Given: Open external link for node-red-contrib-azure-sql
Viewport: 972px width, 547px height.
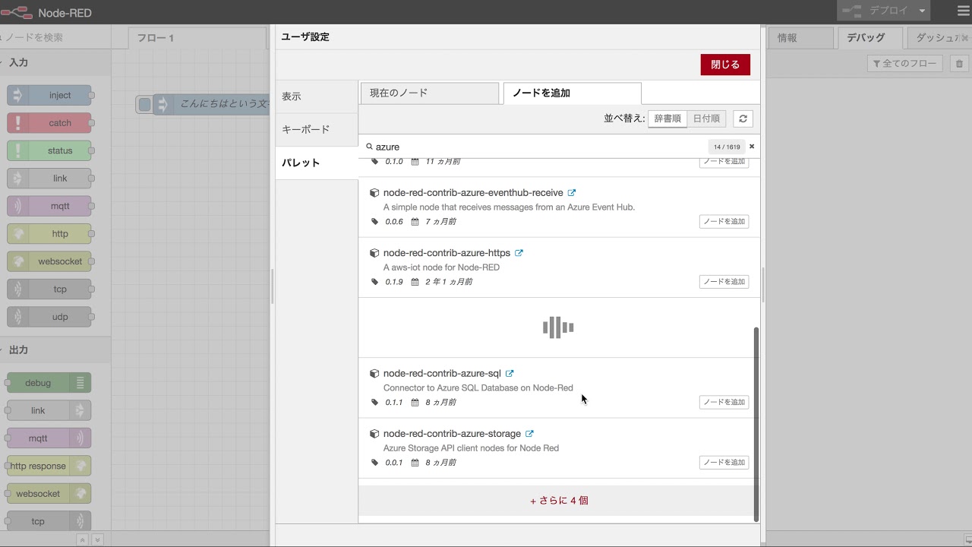Looking at the screenshot, I should 510,374.
